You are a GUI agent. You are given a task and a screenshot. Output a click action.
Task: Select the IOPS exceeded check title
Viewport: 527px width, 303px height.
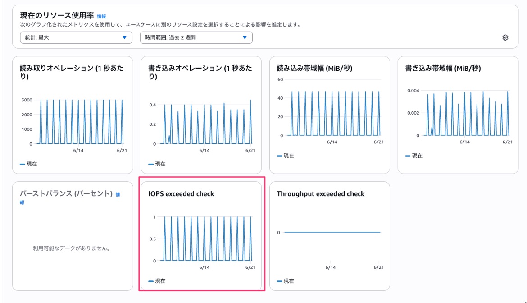tap(181, 194)
